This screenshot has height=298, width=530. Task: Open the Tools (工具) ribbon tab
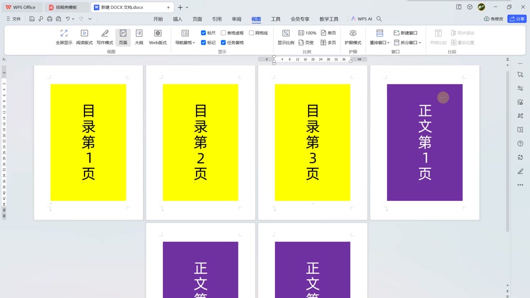pyautogui.click(x=275, y=19)
